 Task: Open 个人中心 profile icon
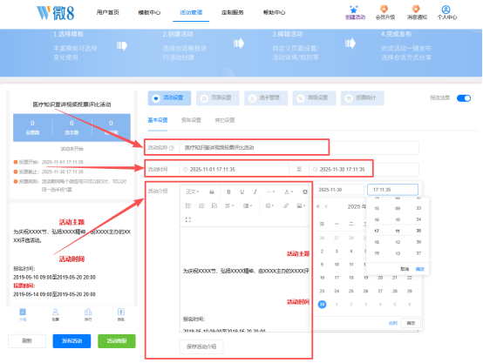coord(446,12)
